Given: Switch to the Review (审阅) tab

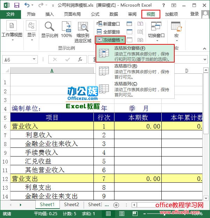Looking at the screenshot, I should point(132,14).
